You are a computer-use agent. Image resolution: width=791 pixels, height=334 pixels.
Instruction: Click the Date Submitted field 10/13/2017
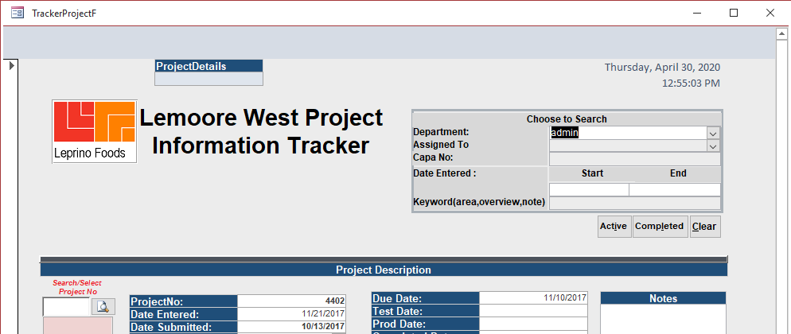pyautogui.click(x=291, y=327)
